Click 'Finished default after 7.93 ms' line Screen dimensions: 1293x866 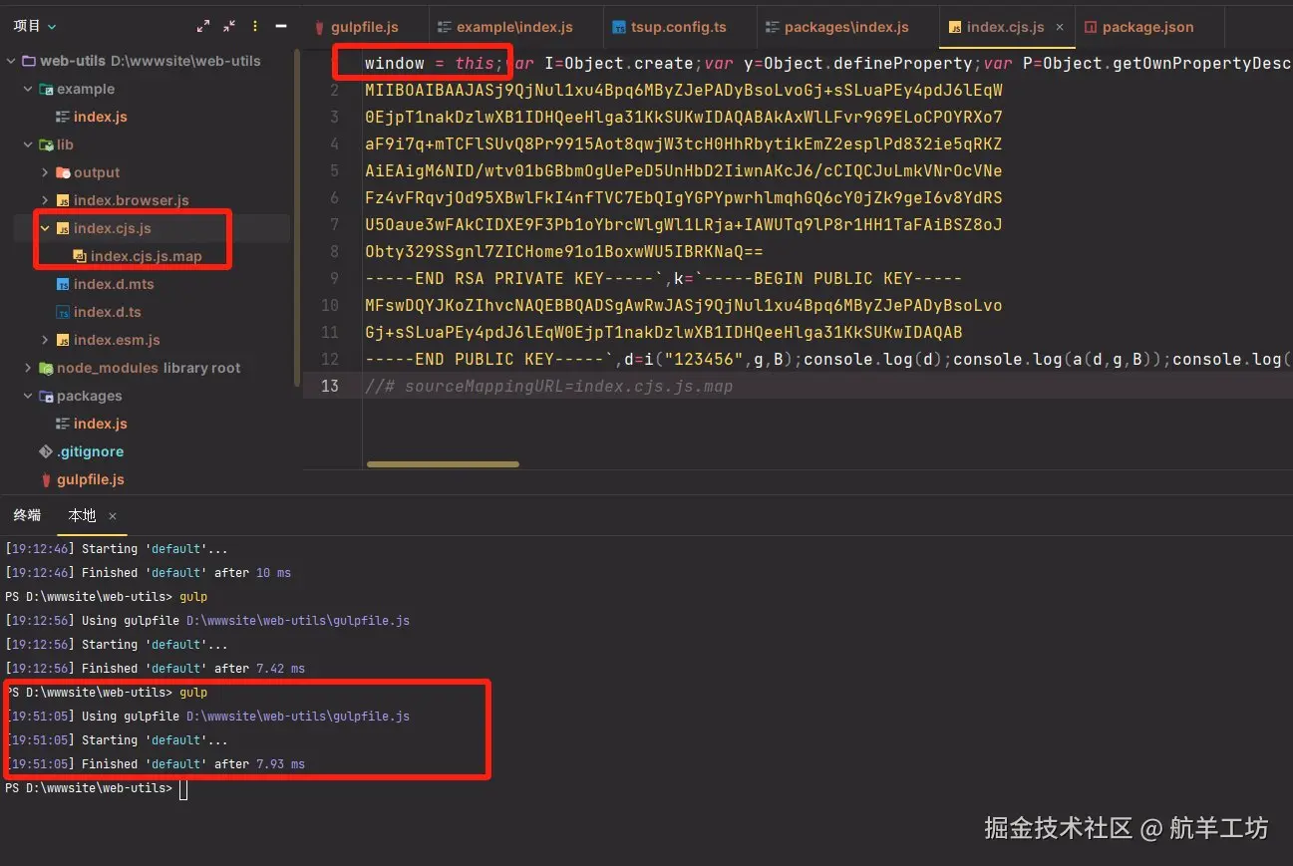156,764
